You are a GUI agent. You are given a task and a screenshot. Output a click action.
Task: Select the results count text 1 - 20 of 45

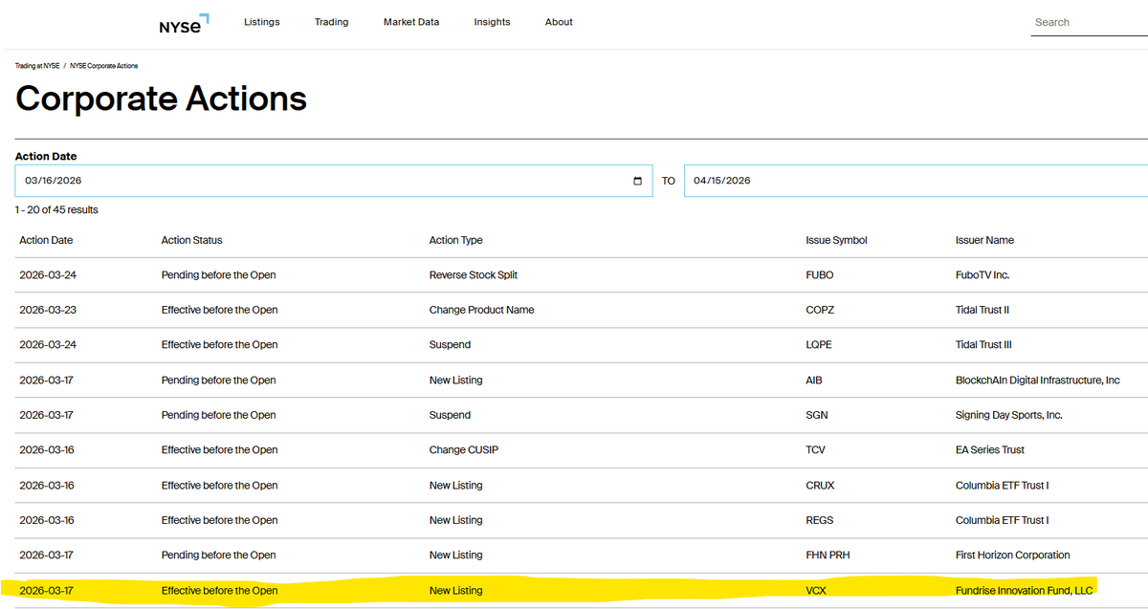[x=56, y=209]
